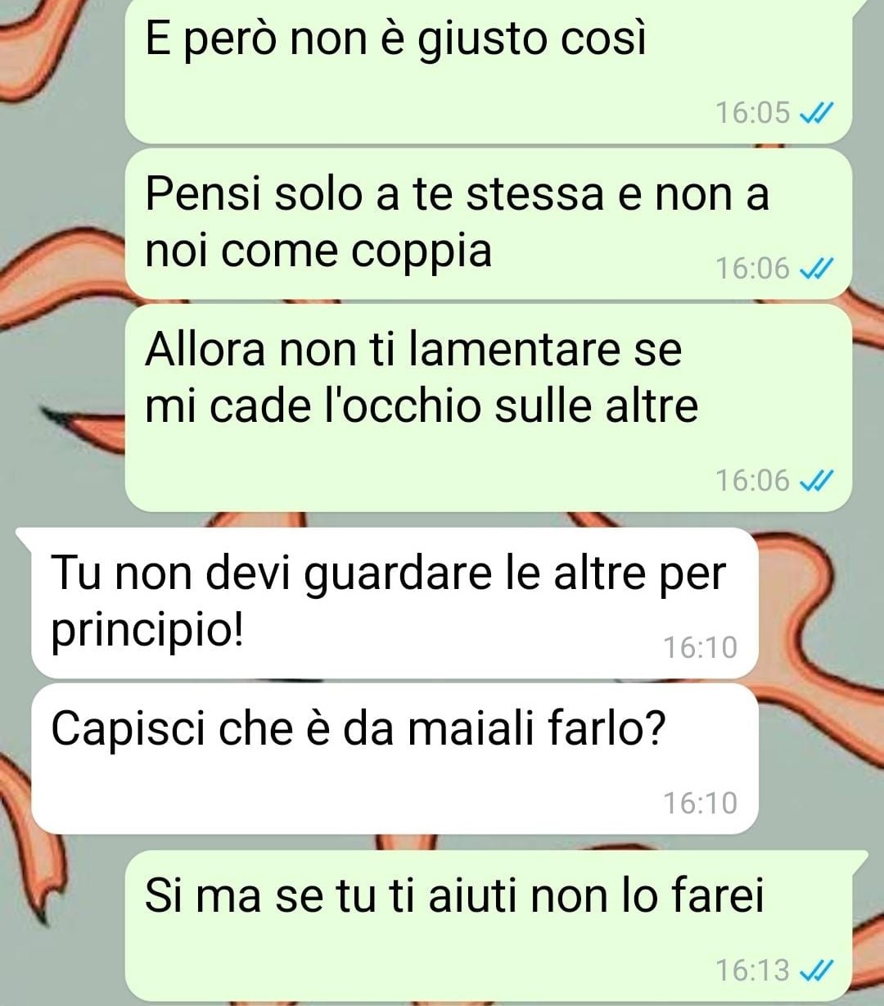884x1006 pixels.
Task: Tap the blue read ticks beside 16:05
Action: [815, 112]
